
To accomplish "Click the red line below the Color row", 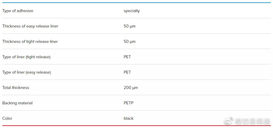I will pos(119,126).
